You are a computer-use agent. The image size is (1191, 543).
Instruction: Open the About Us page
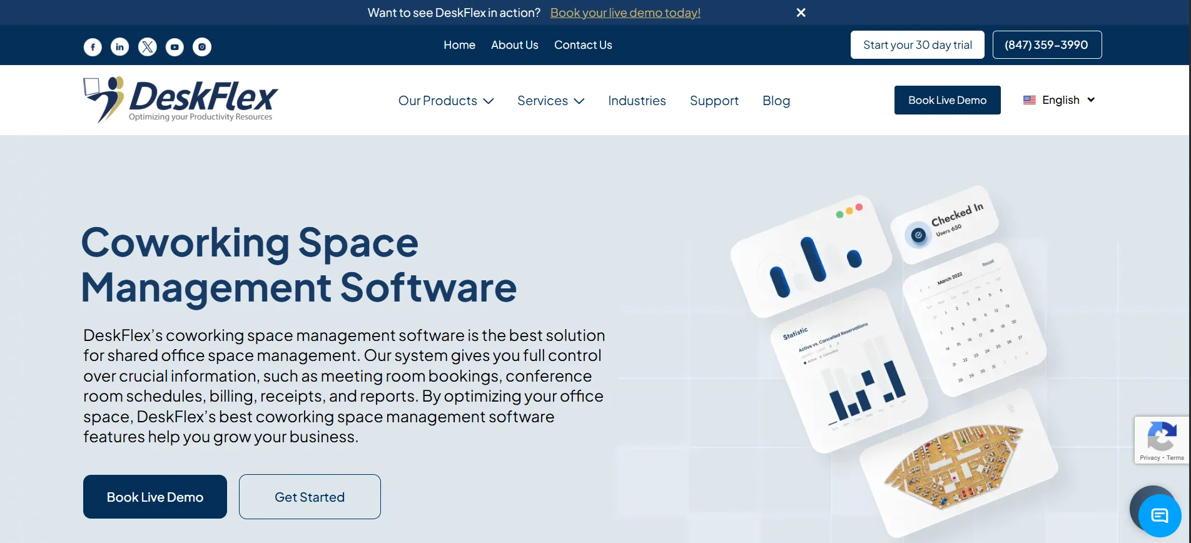pyautogui.click(x=515, y=45)
